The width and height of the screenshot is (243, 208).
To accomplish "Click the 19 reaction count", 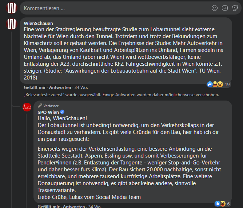I will [227, 85].
